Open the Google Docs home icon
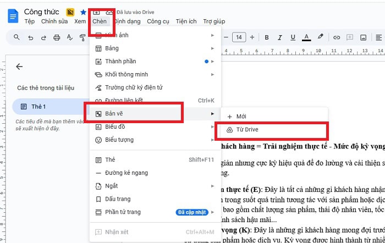 (x=13, y=16)
